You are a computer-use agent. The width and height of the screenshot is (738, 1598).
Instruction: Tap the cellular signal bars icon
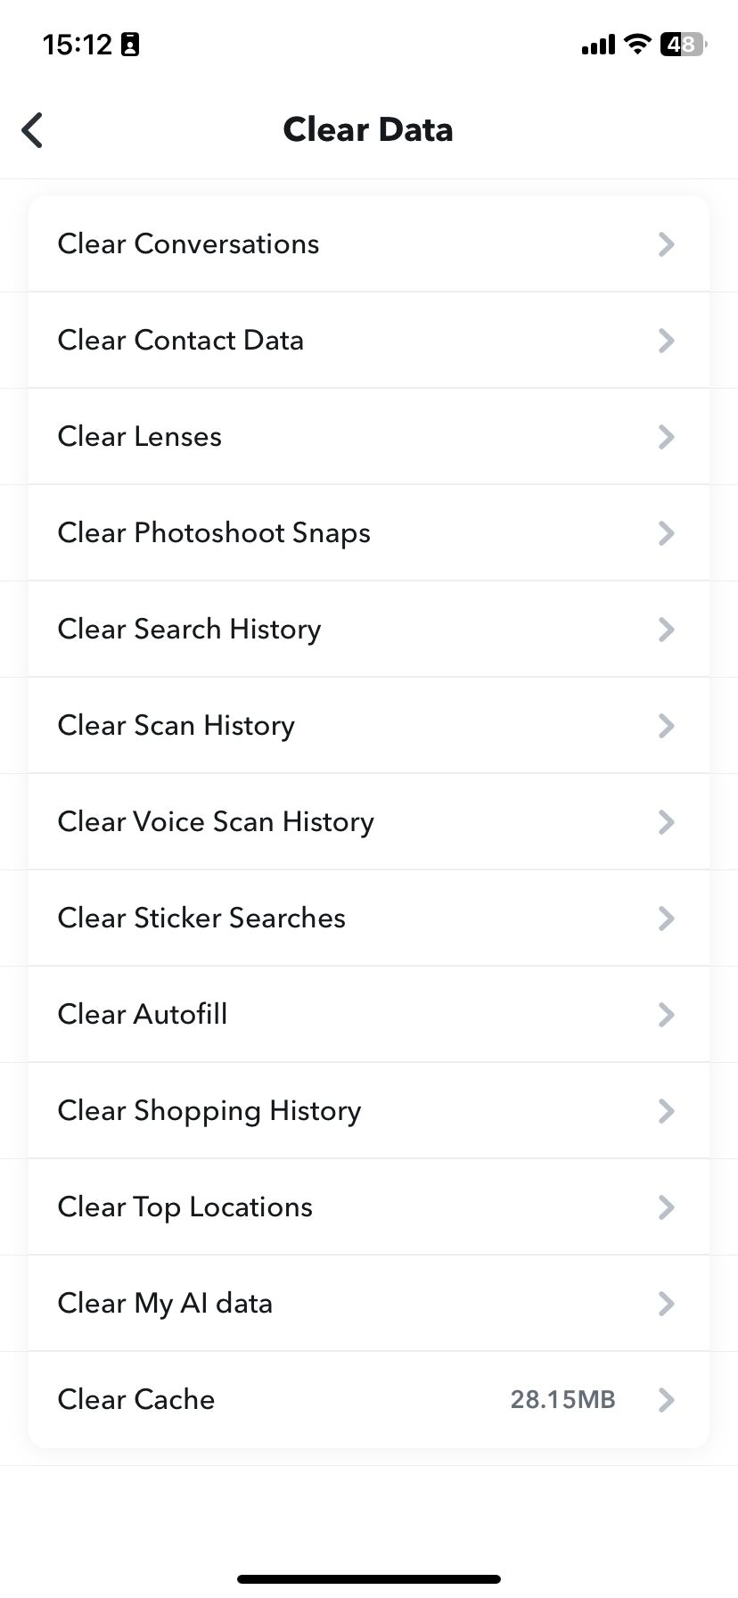point(598,45)
